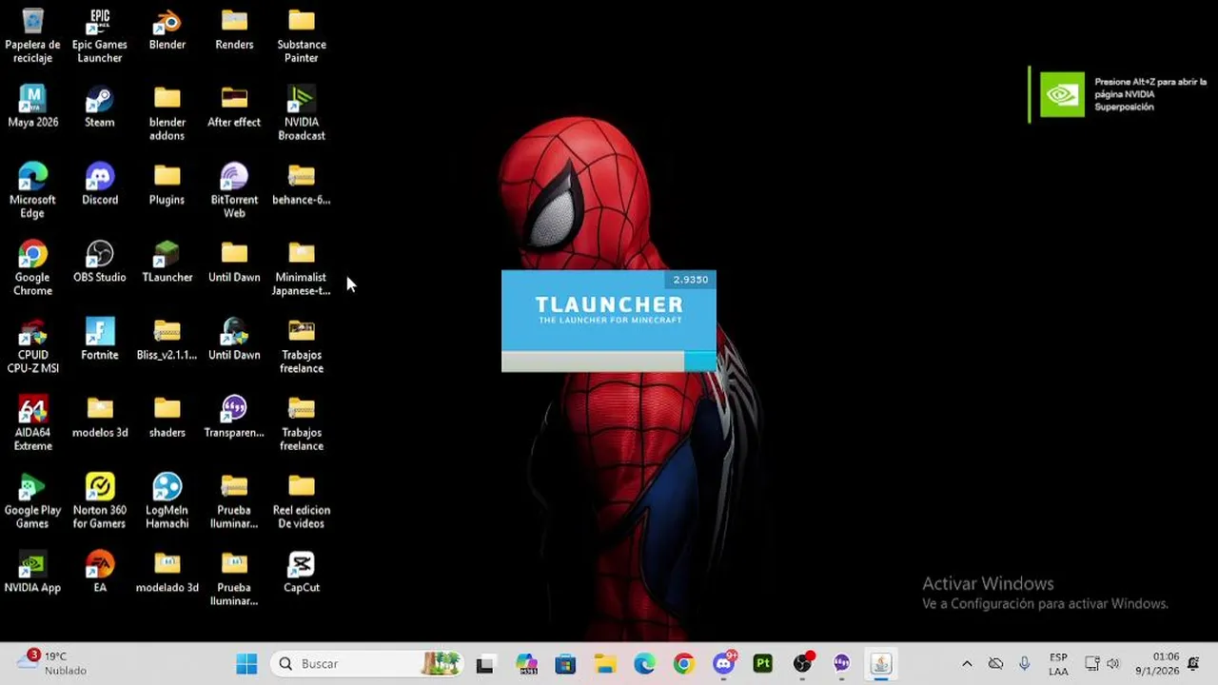
Task: Open Microsoft Store from the taskbar
Action: pos(565,664)
